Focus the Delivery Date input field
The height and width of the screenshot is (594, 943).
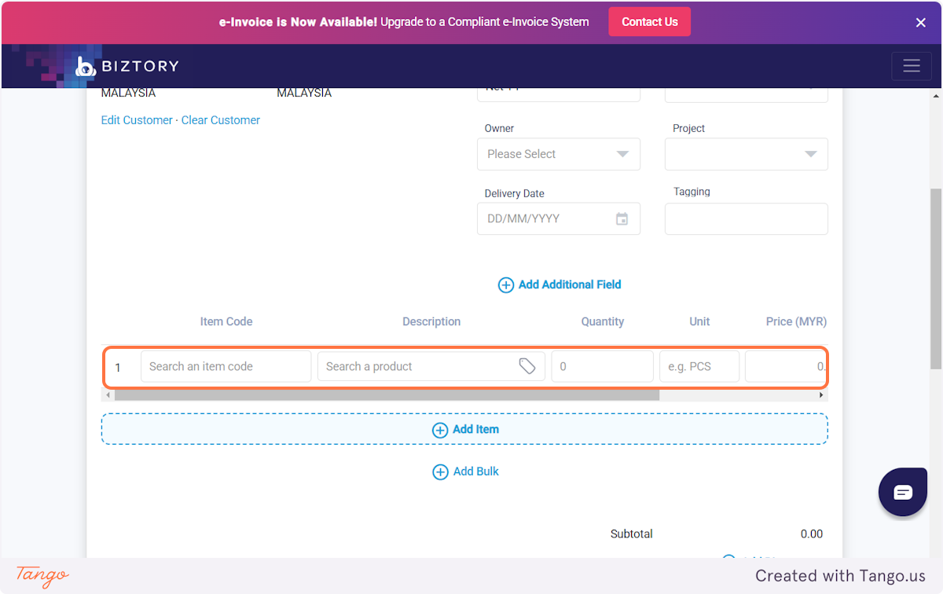(559, 218)
